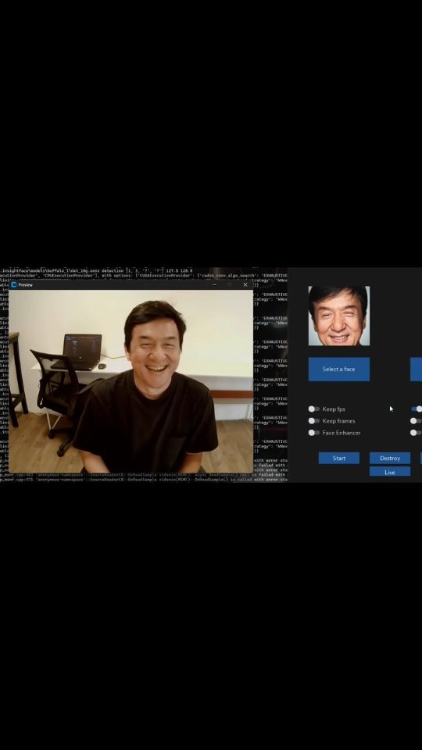The width and height of the screenshot is (422, 750).
Task: Click the Keep fps label
Action: pos(334,409)
